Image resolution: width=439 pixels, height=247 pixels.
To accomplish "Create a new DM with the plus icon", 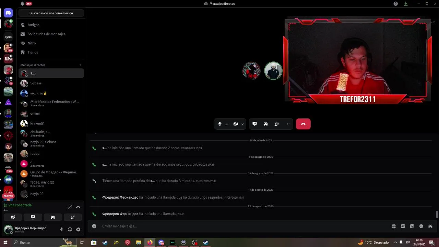I will click(x=80, y=65).
